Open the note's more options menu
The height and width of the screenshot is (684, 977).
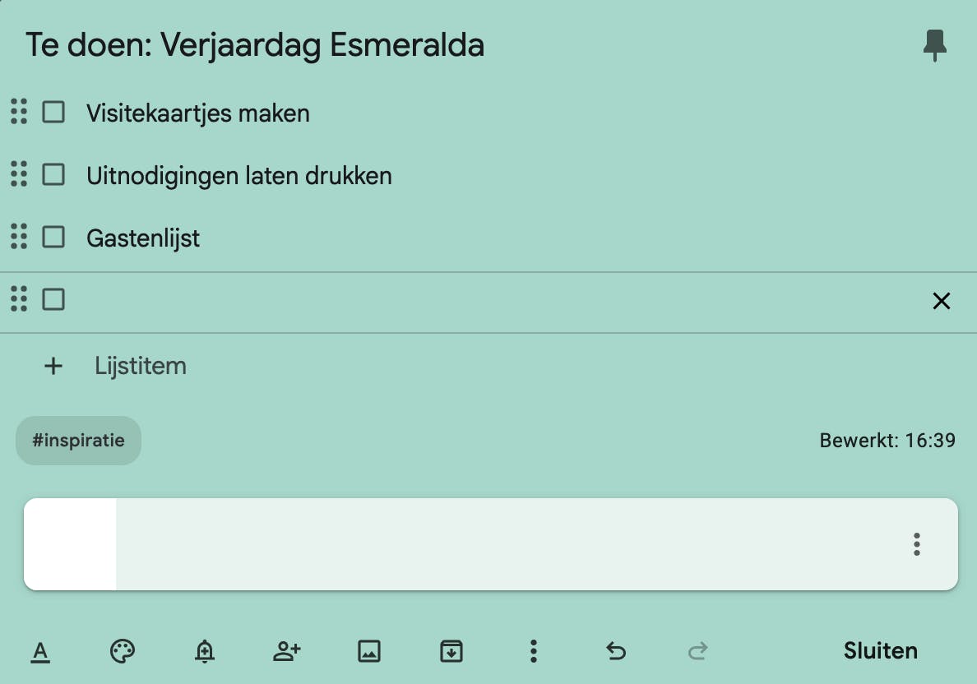coord(534,652)
